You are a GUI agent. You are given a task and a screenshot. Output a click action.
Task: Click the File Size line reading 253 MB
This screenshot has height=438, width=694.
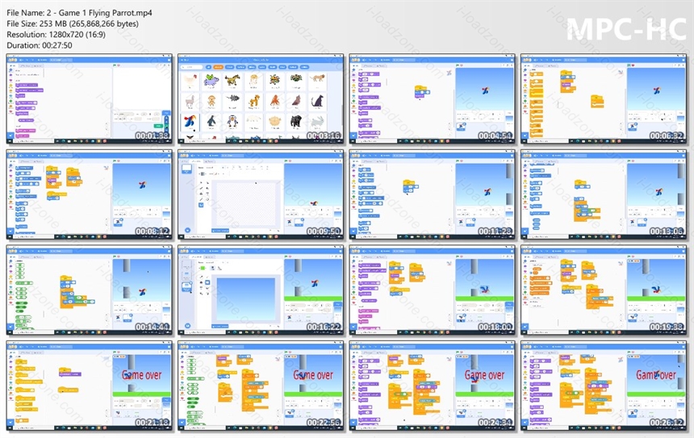(73, 23)
